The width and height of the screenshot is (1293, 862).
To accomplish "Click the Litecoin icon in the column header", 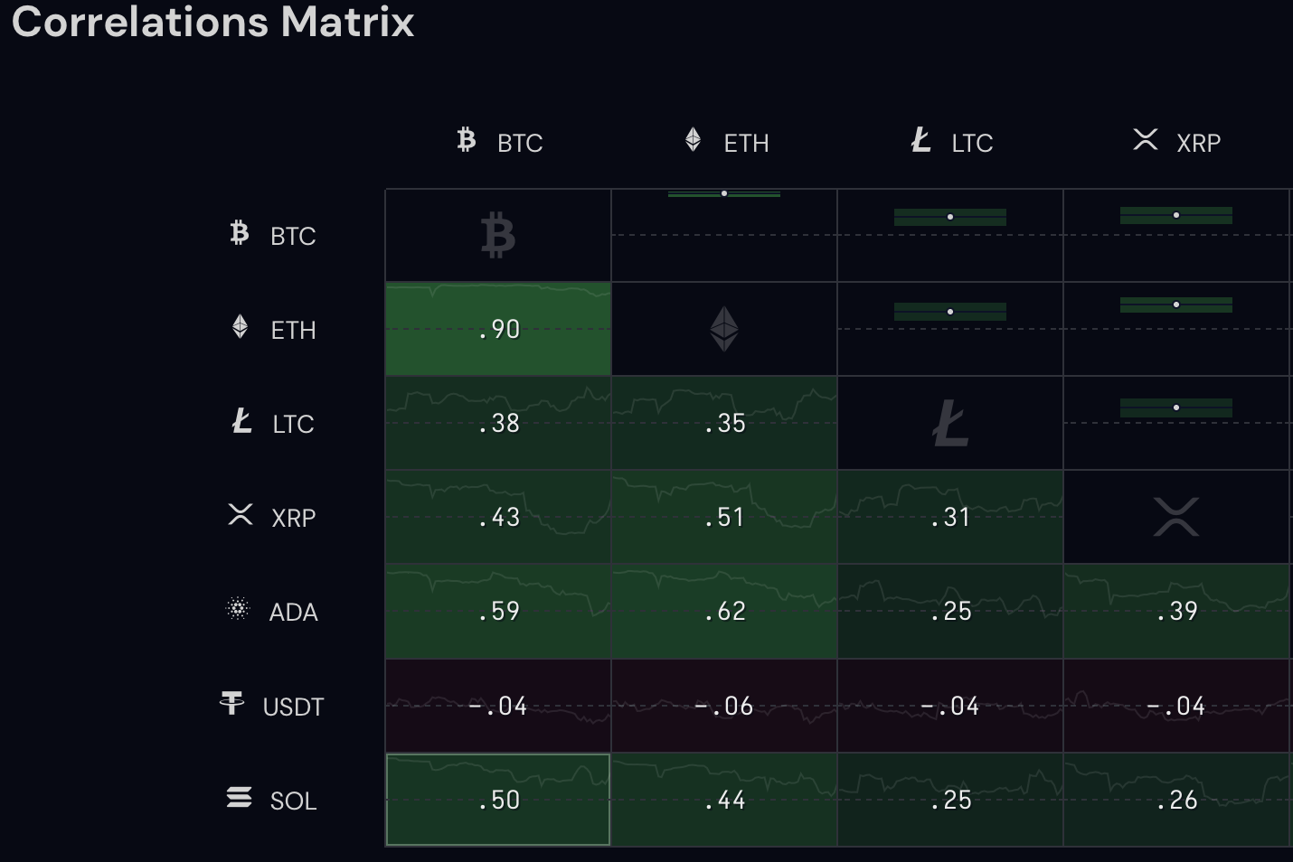I will [x=920, y=140].
